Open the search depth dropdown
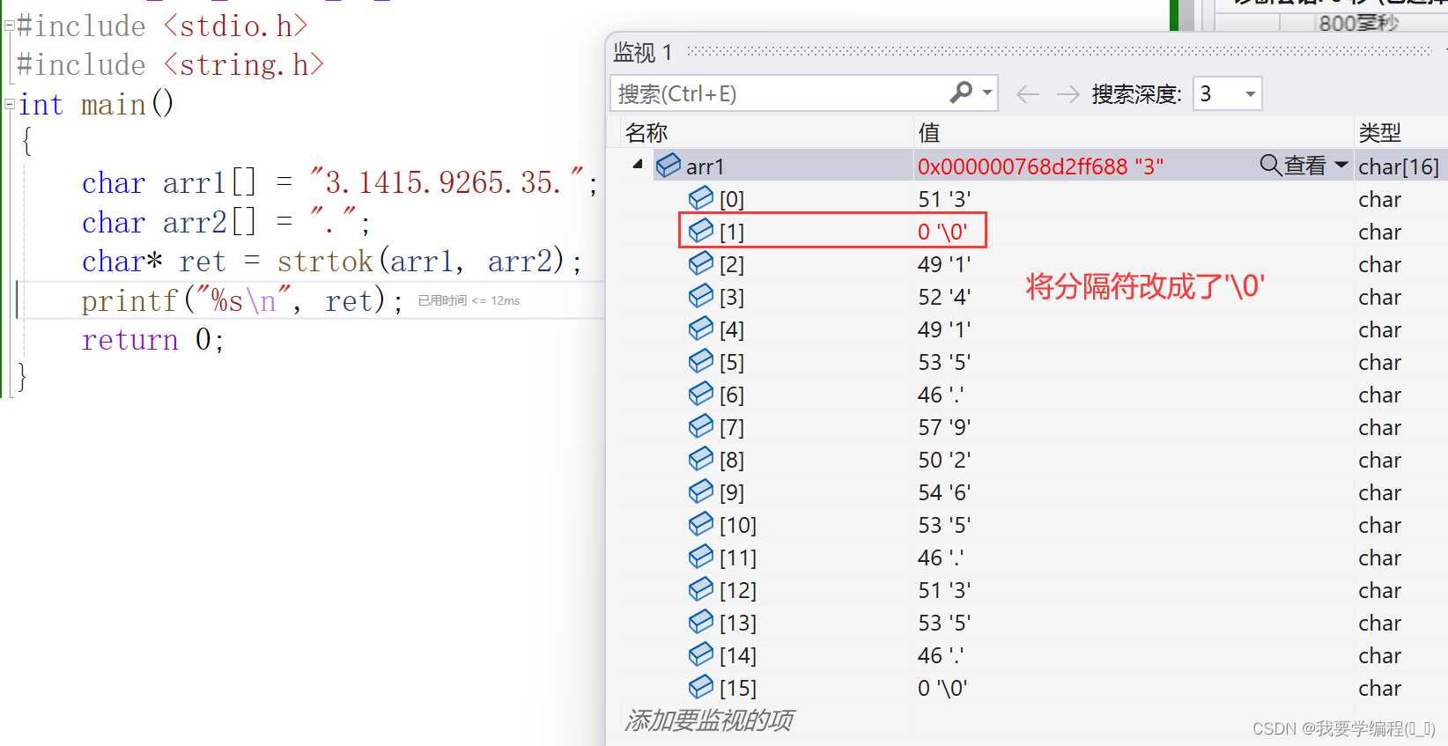The height and width of the screenshot is (746, 1448). click(x=1250, y=94)
